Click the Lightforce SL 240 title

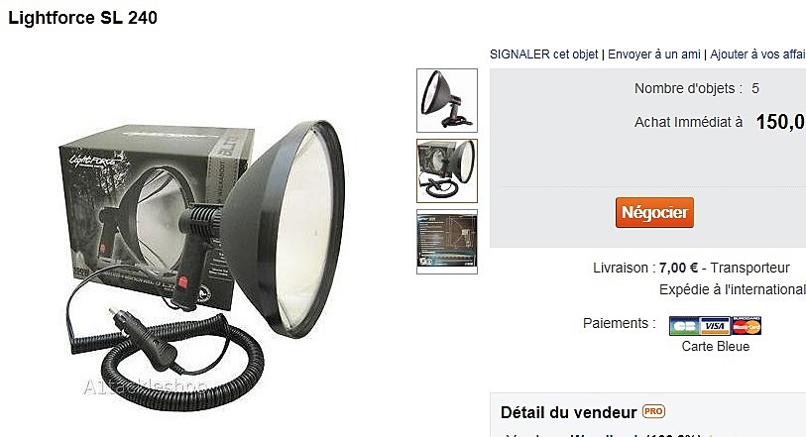point(82,18)
